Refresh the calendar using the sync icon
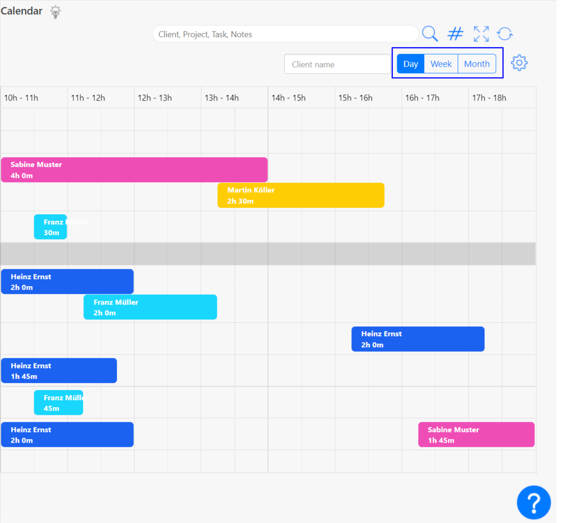 tap(505, 34)
